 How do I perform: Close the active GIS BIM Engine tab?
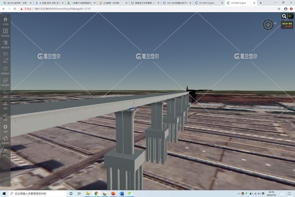tap(254, 3)
